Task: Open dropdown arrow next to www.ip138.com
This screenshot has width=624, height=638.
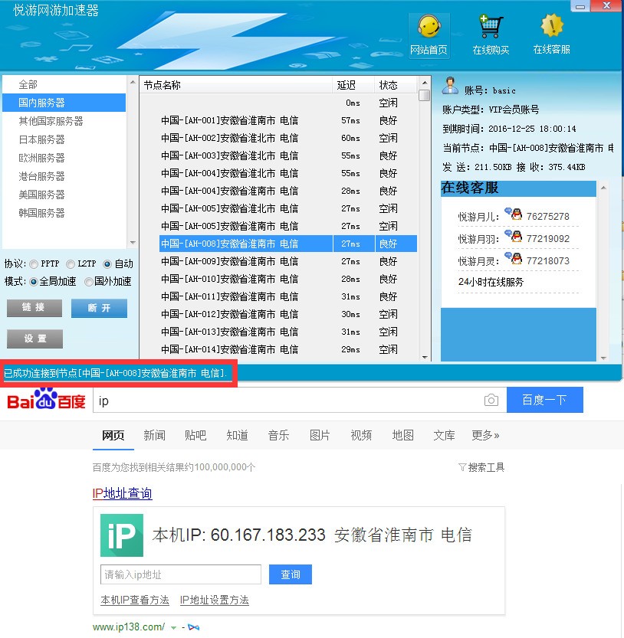Action: 174,628
